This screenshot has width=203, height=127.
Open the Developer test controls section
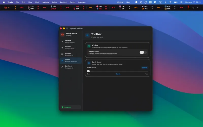[71, 67]
